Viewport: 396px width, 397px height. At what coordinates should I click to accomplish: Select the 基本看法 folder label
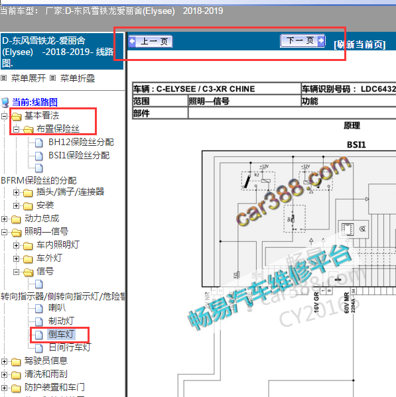(42, 116)
